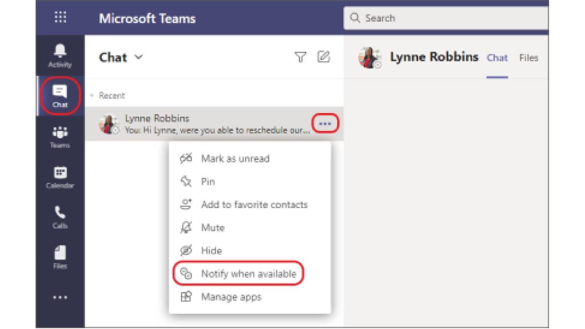Image resolution: width=585 pixels, height=329 pixels.
Task: Open the app launcher waffle icon
Action: [59, 18]
